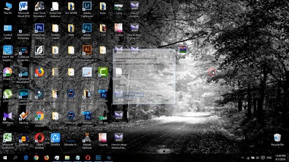Viewport: 289px width, 162px height.
Task: Select the 'How to compre...' WMV video file
Action: point(135,9)
